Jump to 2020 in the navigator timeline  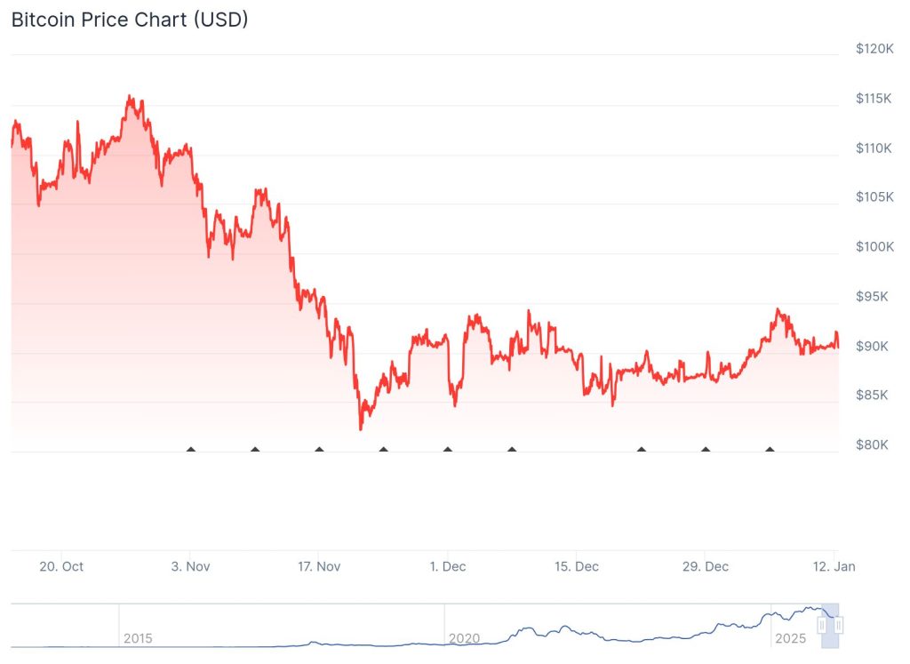(464, 638)
